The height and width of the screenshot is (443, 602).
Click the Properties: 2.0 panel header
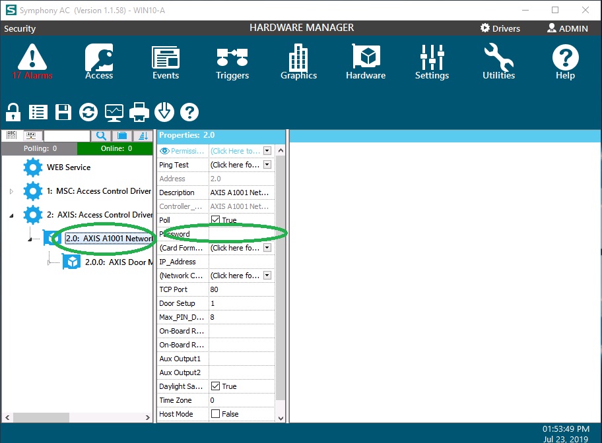[220, 135]
